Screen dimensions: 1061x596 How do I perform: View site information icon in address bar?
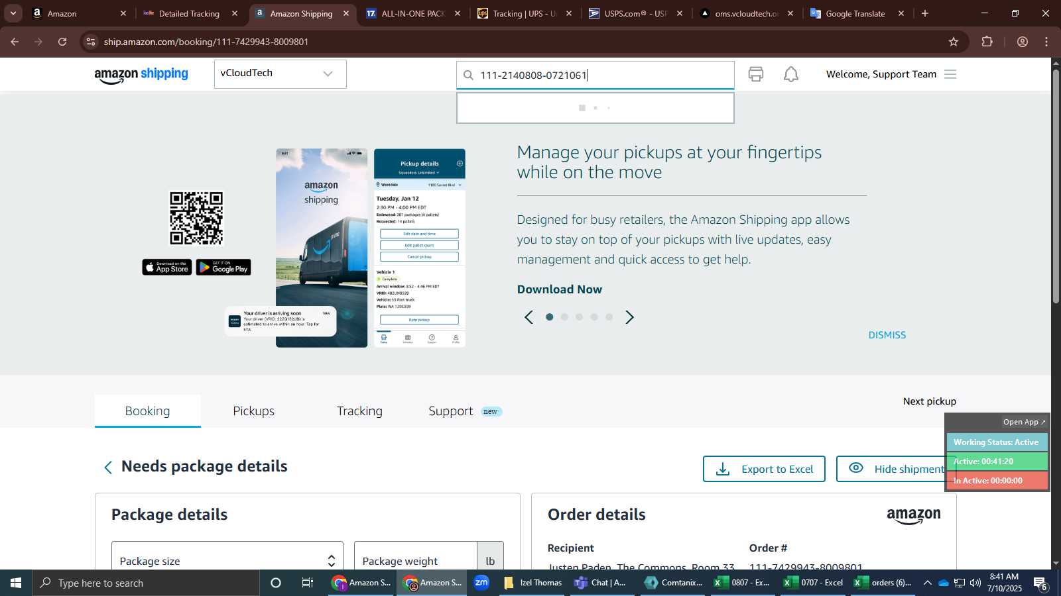91,42
